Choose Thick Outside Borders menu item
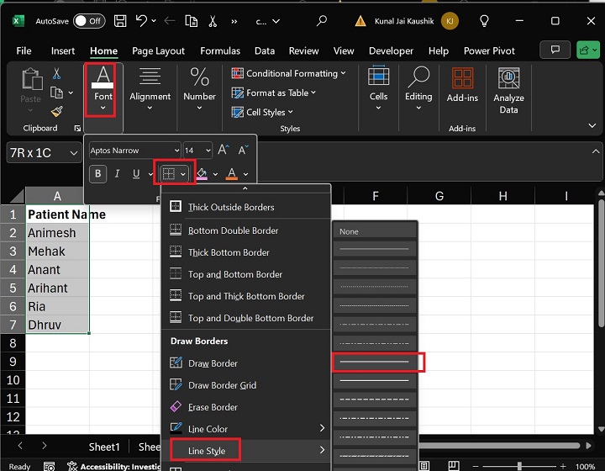This screenshot has height=471, width=605. point(230,207)
